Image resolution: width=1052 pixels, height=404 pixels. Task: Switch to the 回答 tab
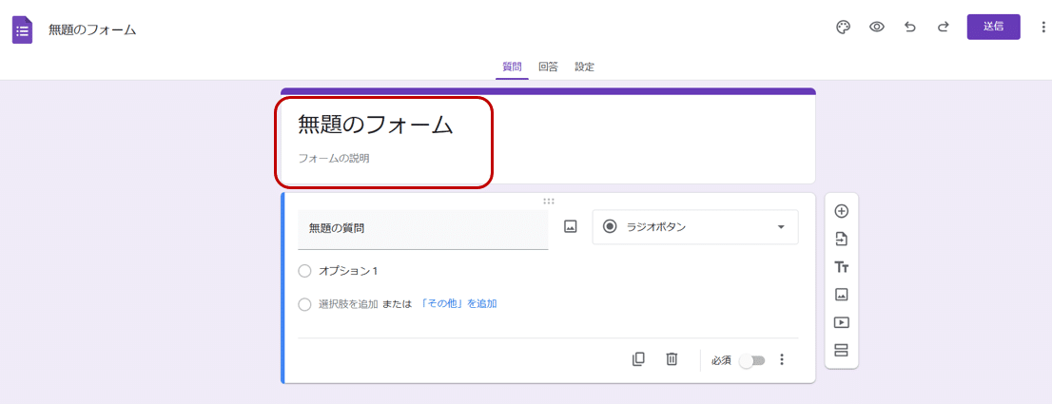[x=548, y=67]
